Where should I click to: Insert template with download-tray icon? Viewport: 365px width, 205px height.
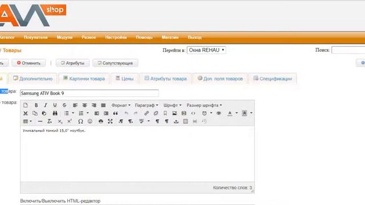[176, 121]
